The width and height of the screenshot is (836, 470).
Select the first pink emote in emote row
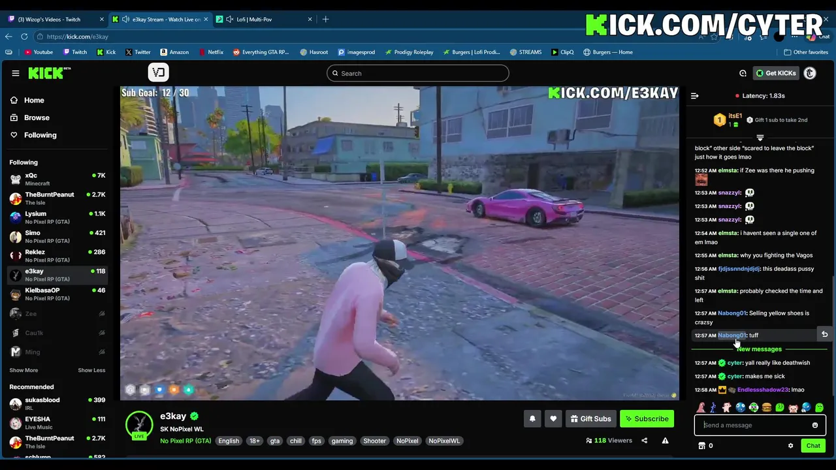tap(701, 407)
